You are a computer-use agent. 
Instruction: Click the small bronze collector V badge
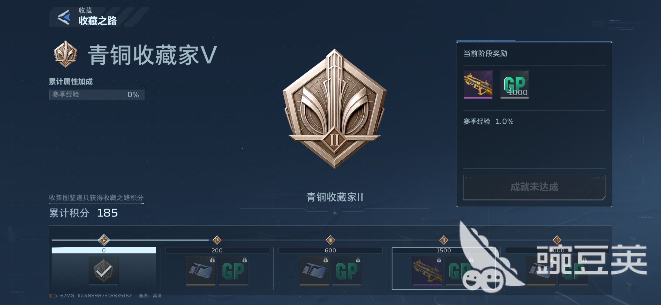[65, 54]
